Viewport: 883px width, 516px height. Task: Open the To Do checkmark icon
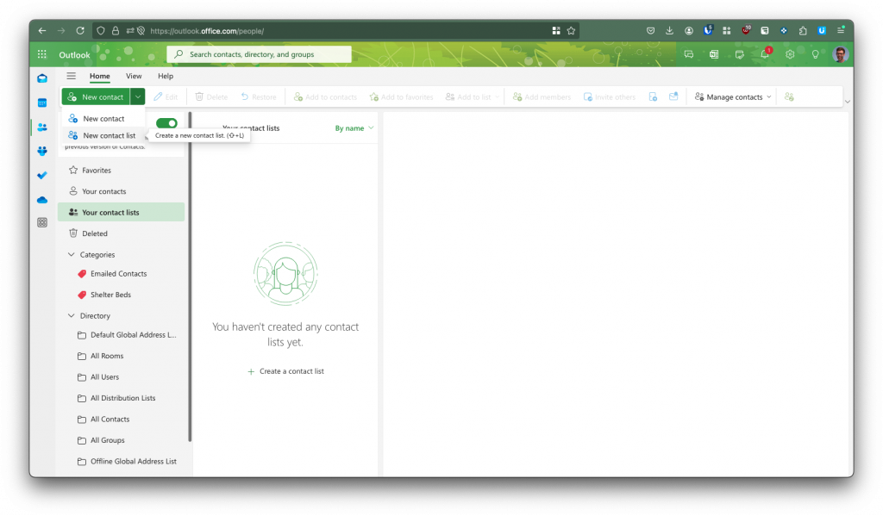tap(42, 175)
